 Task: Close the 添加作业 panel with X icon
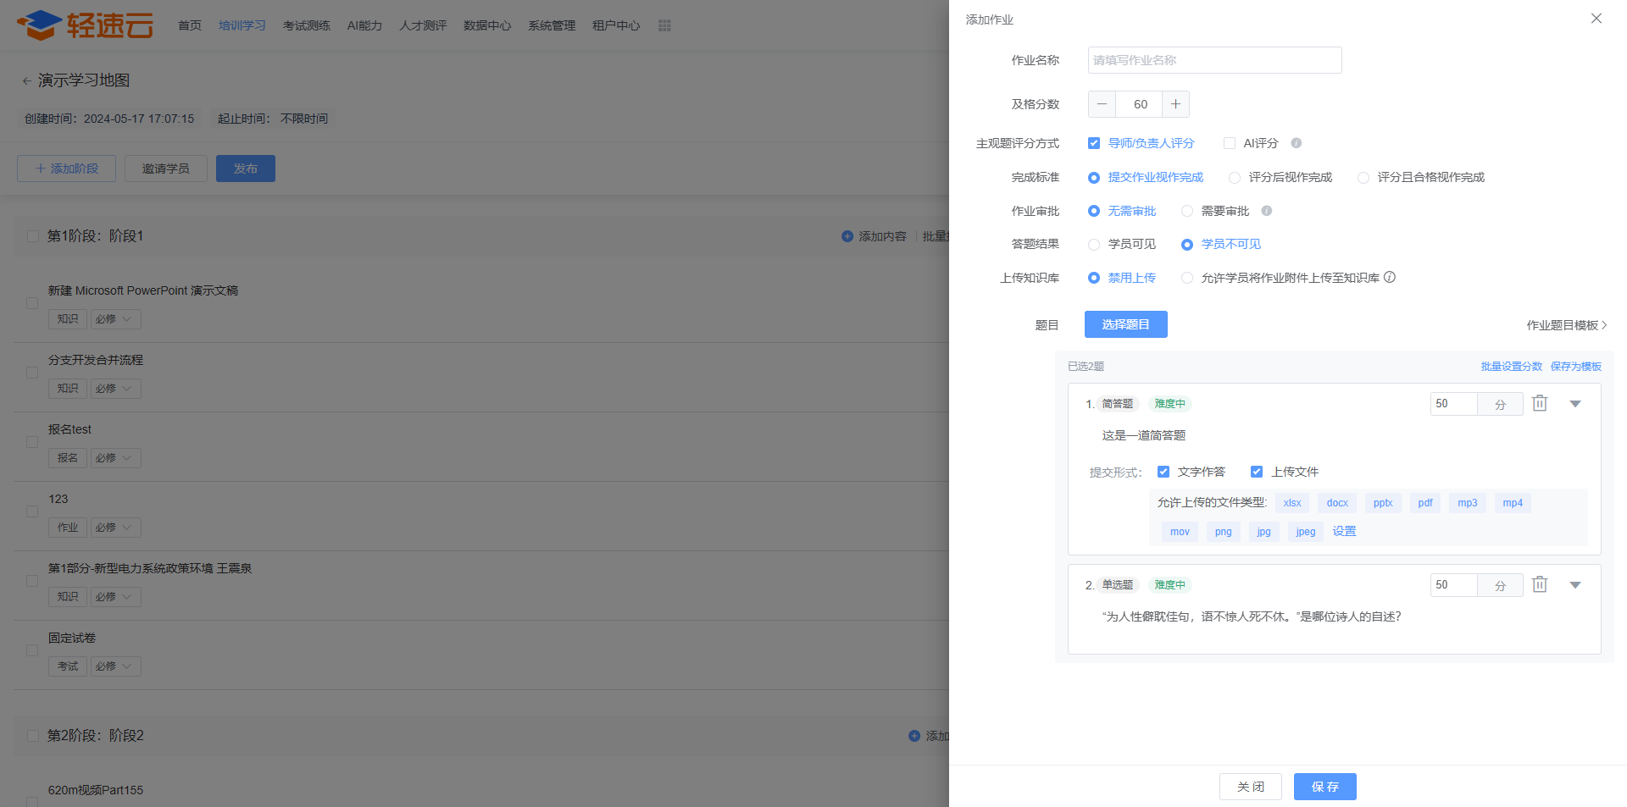pos(1596,19)
